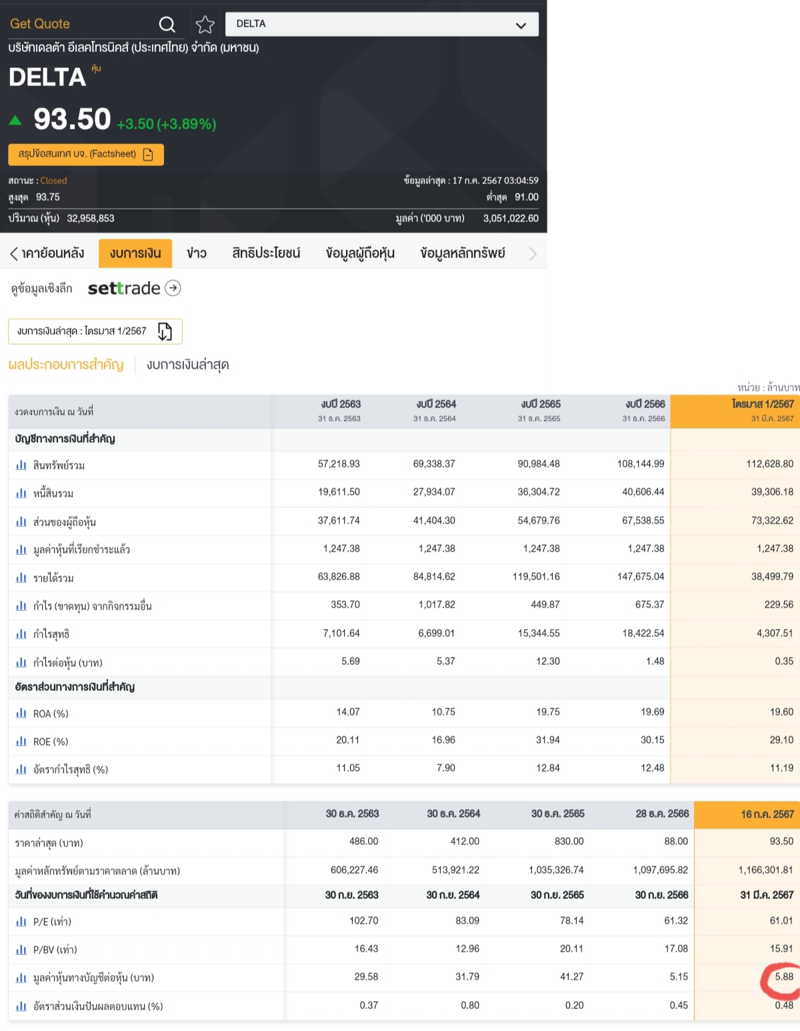This screenshot has height=1031, width=800.
Task: Select the งบปี 2563 column header
Action: [x=340, y=410]
